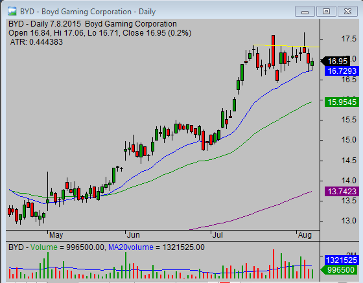
Task: Select the yellow horizontal resistance line
Action: [287, 46]
